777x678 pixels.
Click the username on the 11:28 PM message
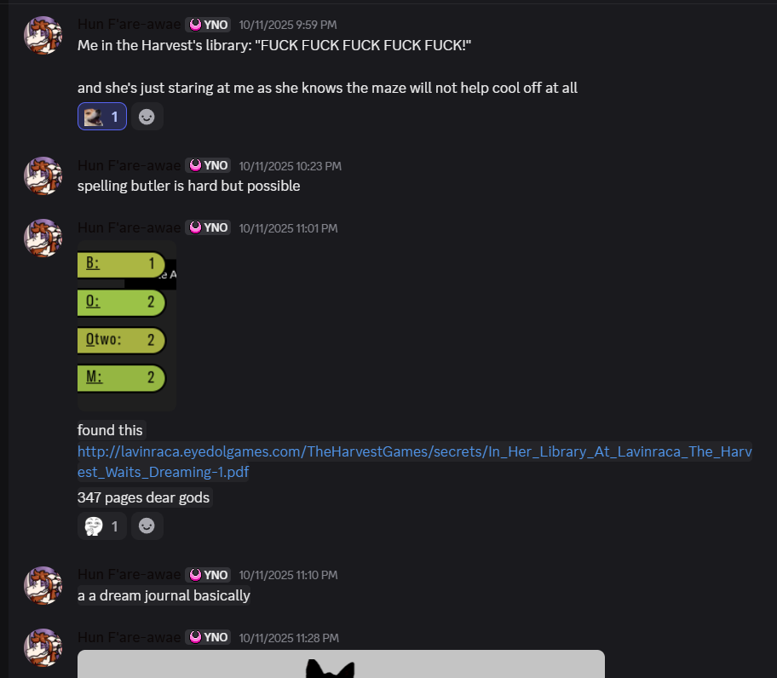click(x=129, y=637)
